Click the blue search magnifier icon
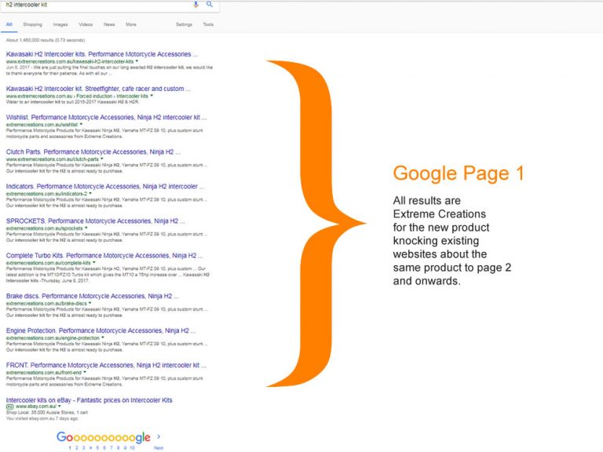 [x=210, y=4]
